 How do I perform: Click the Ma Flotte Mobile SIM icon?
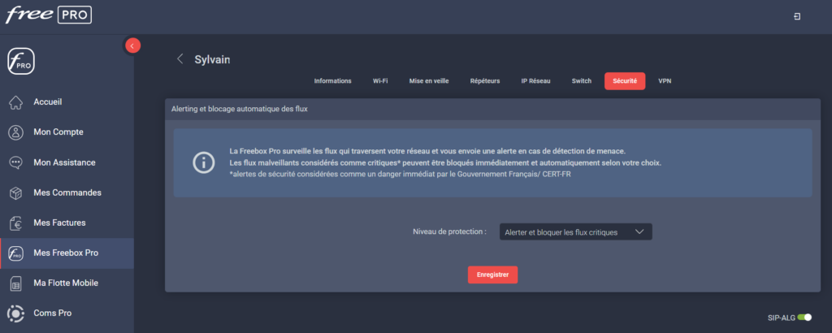[x=16, y=283]
